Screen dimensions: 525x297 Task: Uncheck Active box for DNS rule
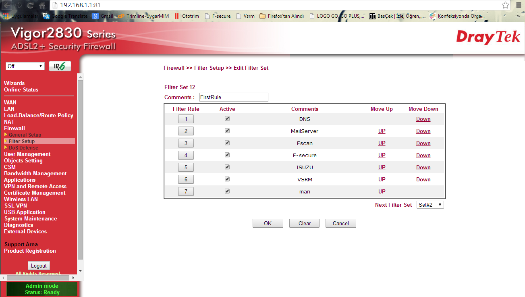point(227,119)
